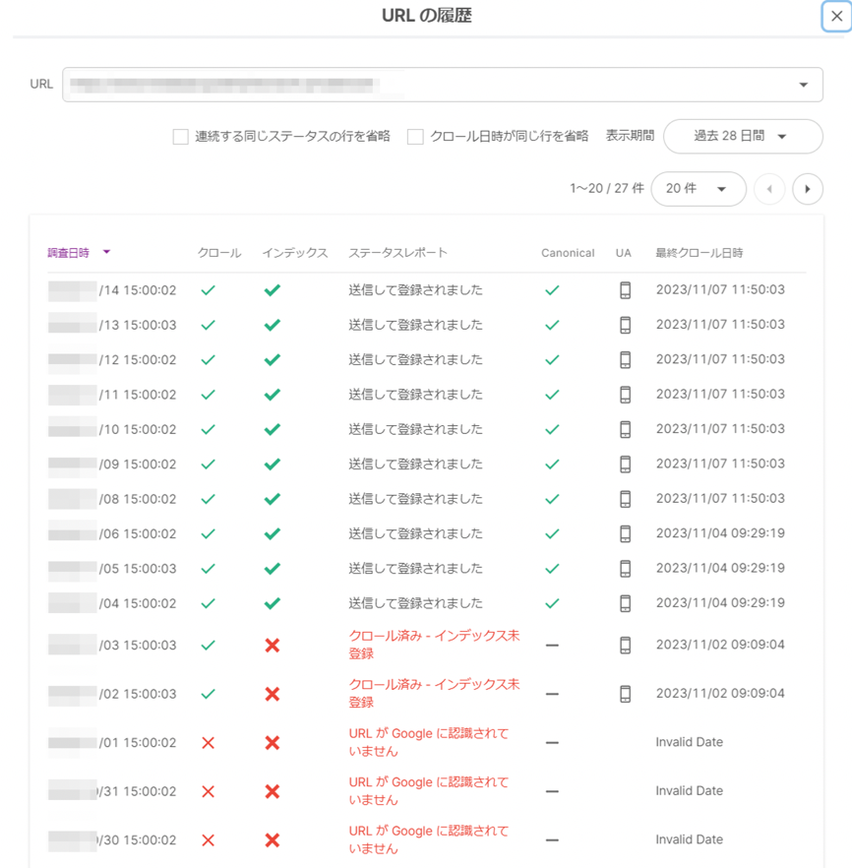Click the Canonical dash on the インデックス未登録 row

(551, 645)
